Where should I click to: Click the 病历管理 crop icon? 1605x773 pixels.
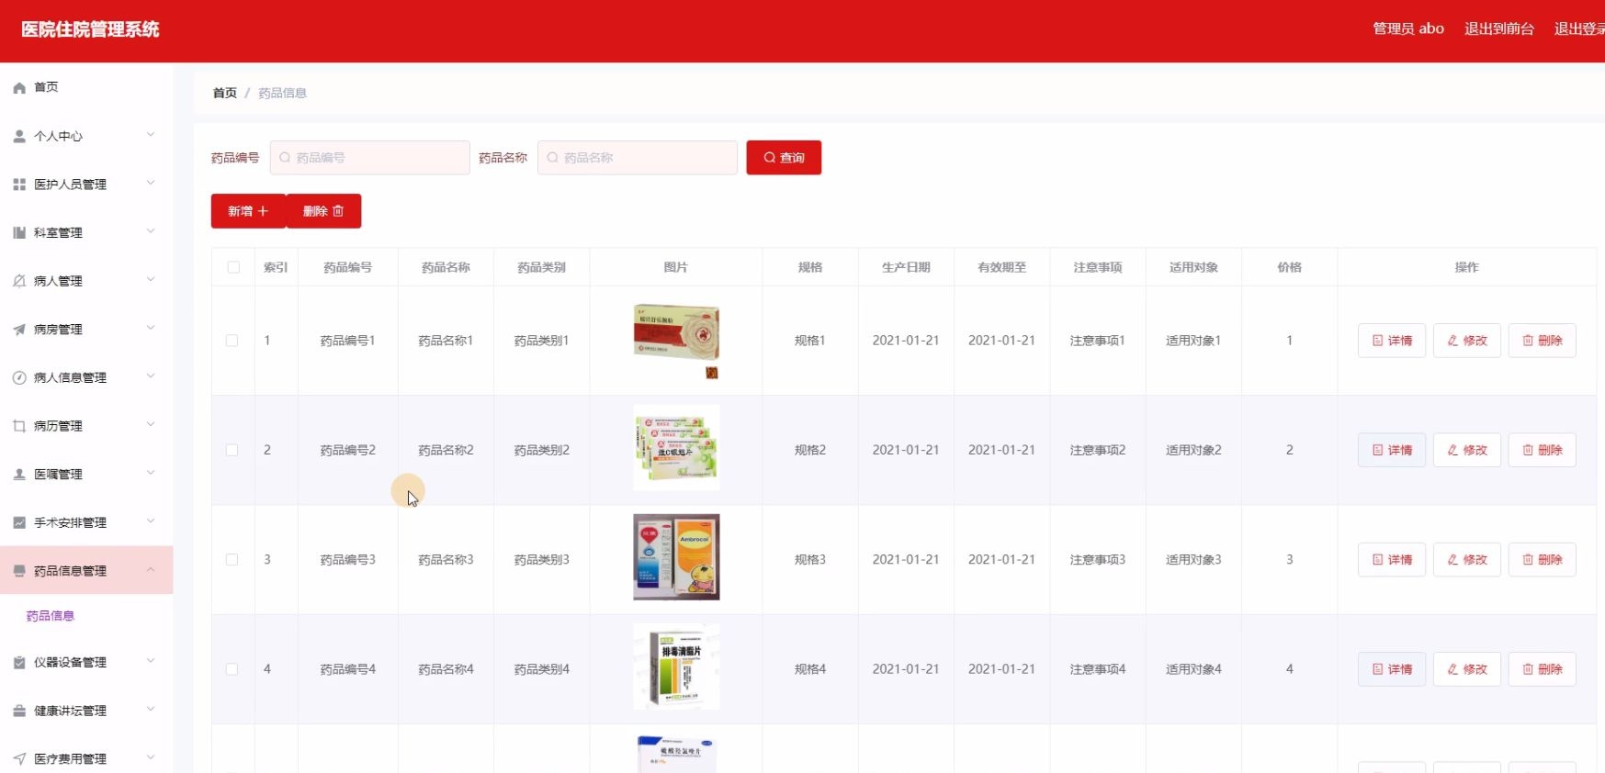(x=19, y=426)
